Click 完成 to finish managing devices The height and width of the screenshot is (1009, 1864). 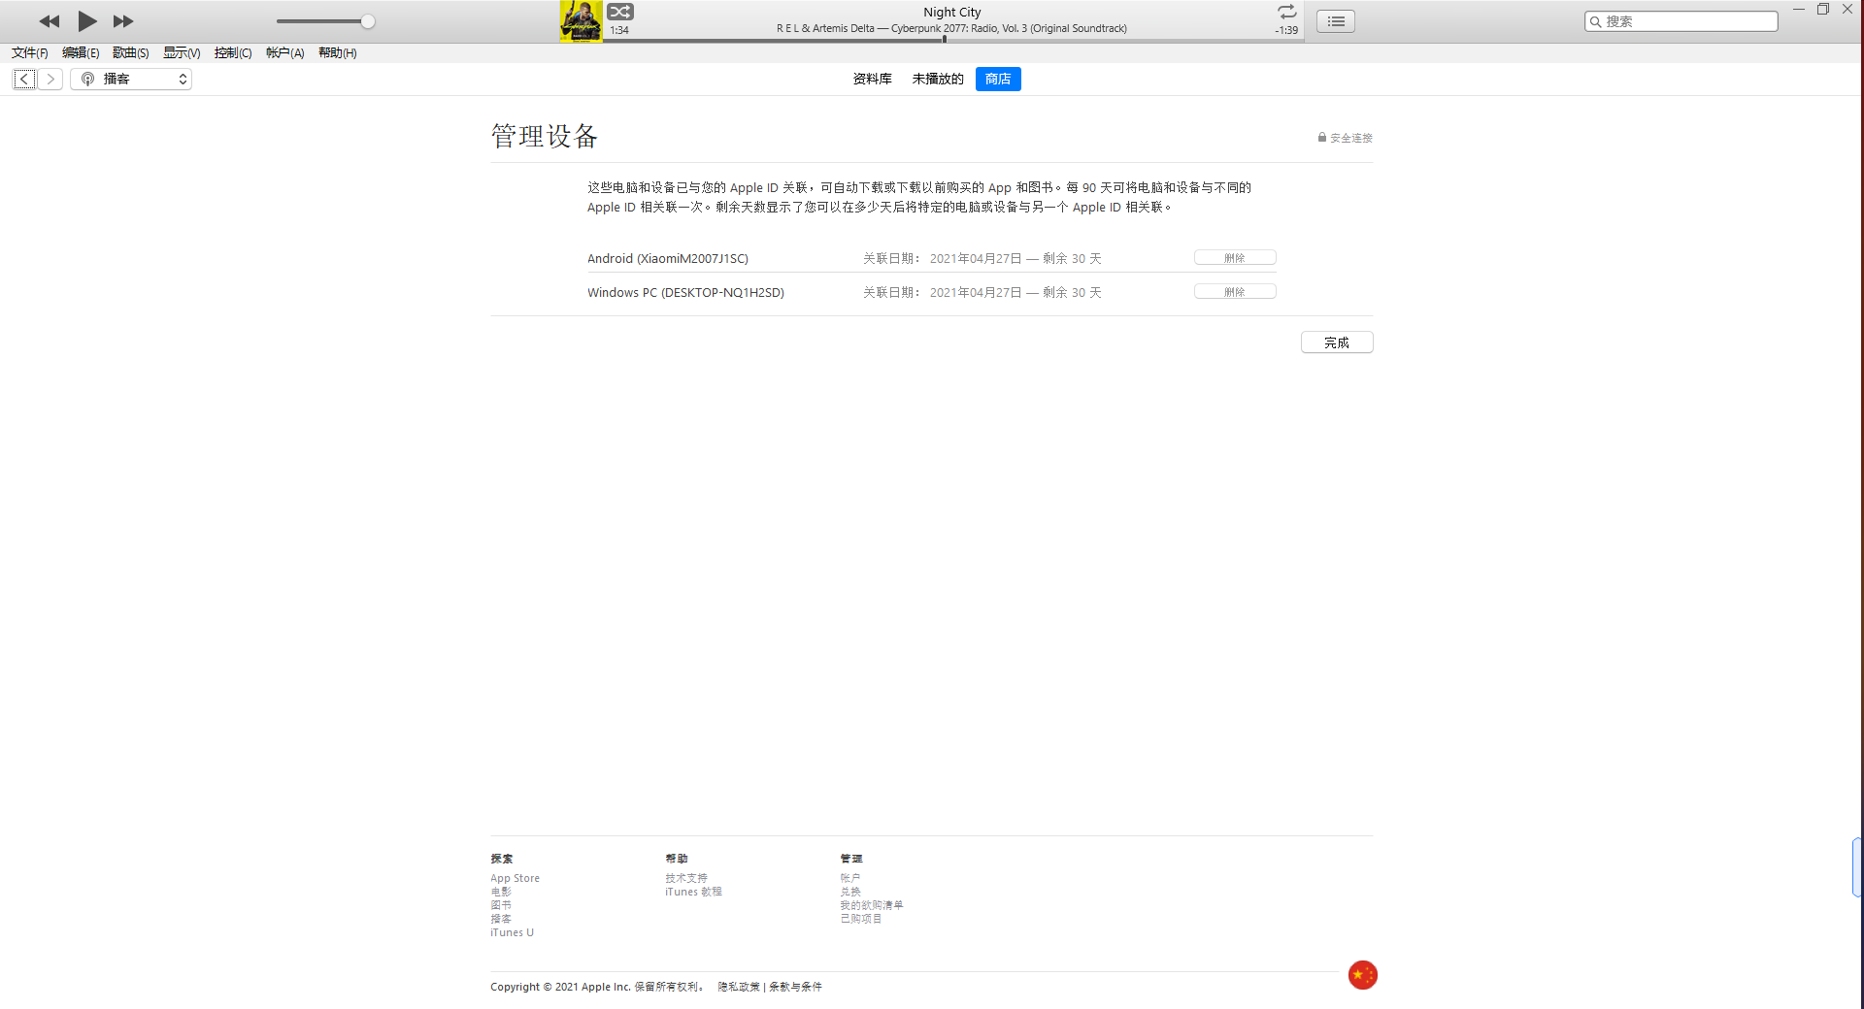point(1336,342)
